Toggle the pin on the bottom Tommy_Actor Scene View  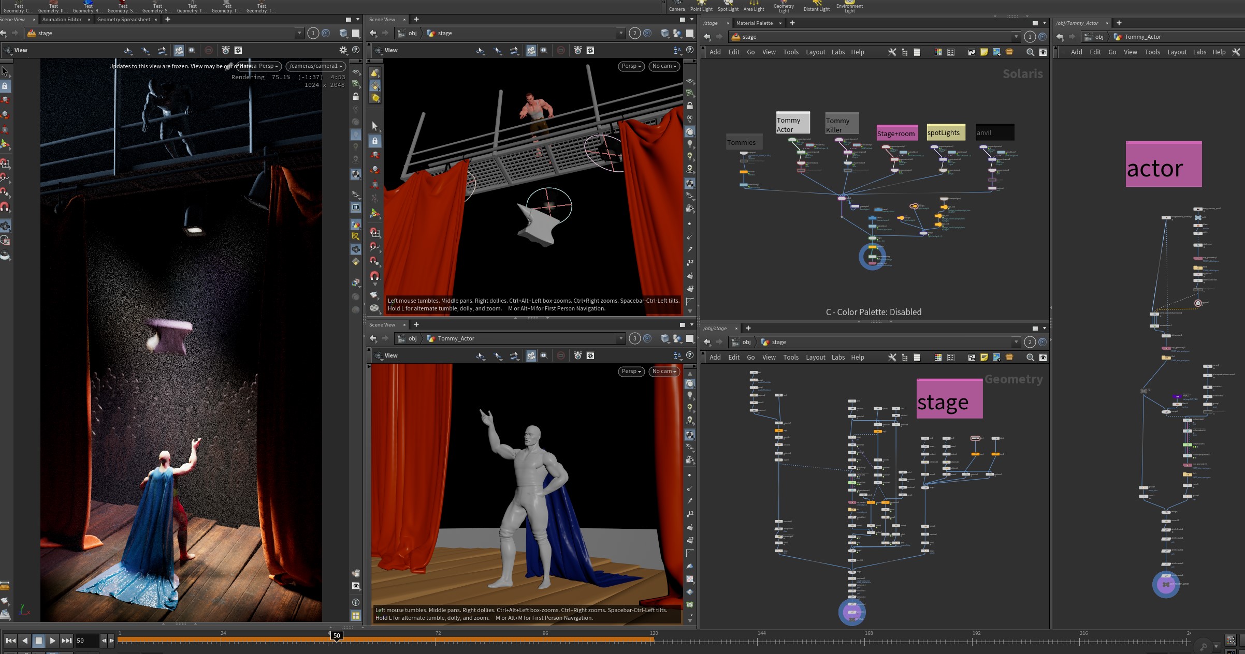point(647,338)
